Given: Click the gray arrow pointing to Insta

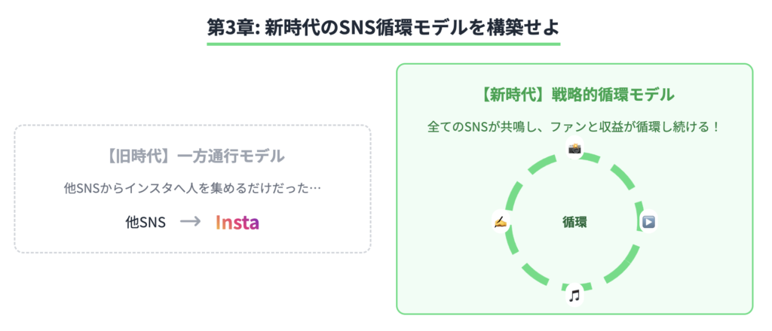Looking at the screenshot, I should [x=190, y=222].
